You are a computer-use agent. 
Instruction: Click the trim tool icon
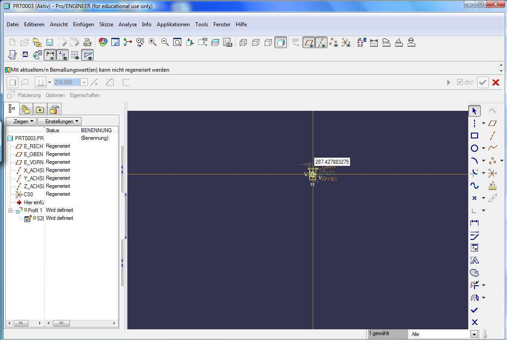click(474, 285)
